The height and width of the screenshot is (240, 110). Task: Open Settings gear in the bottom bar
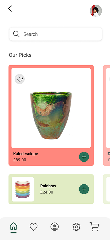(76, 227)
